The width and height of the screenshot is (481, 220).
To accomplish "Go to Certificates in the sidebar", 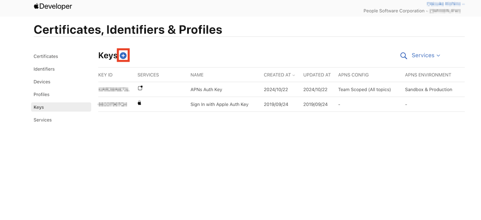I will click(x=46, y=57).
